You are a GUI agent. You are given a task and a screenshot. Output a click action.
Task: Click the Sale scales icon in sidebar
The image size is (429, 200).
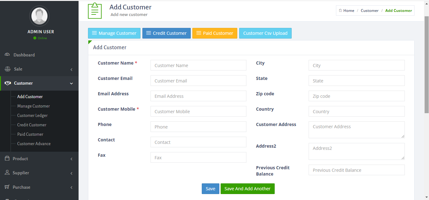click(7, 69)
